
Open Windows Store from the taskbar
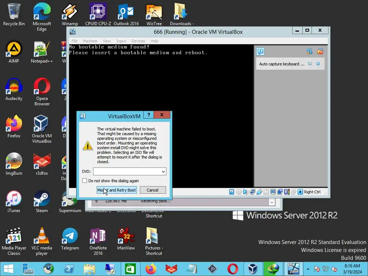point(130,269)
